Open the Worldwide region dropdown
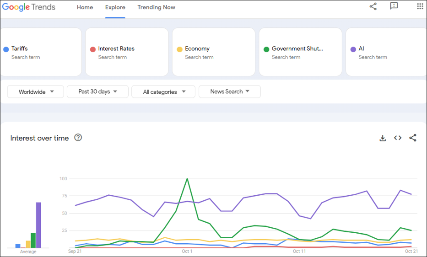The width and height of the screenshot is (427, 257). click(35, 92)
